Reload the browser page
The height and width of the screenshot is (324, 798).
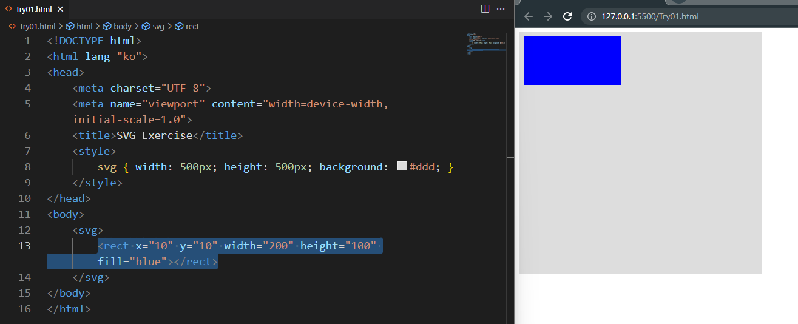[x=568, y=16]
